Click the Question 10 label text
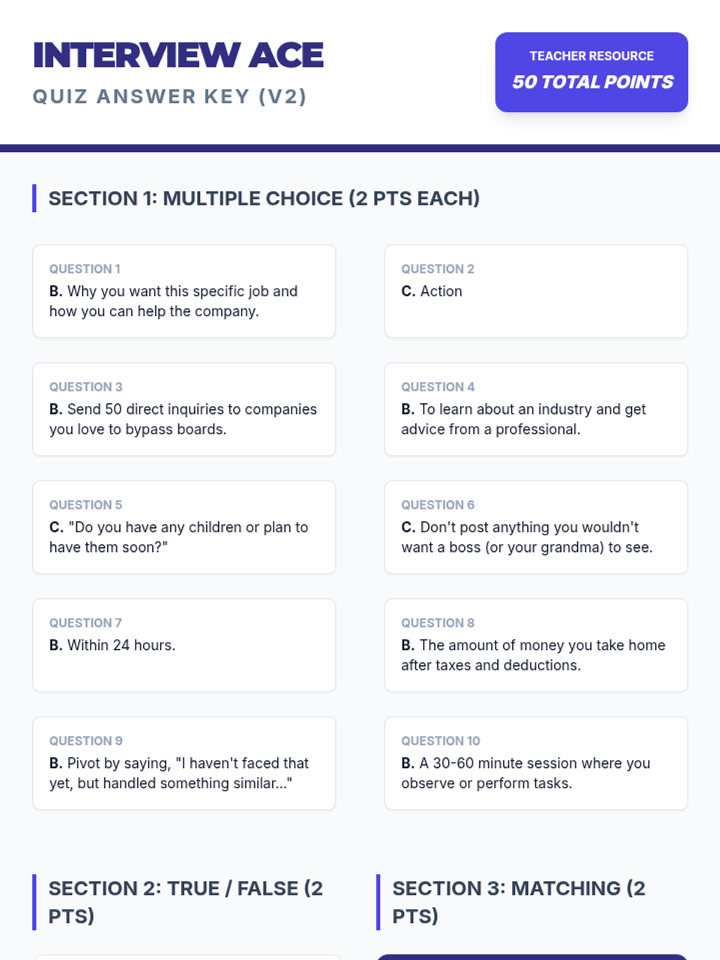The height and width of the screenshot is (960, 720). (440, 741)
